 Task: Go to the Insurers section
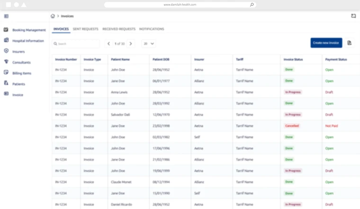coord(18,52)
